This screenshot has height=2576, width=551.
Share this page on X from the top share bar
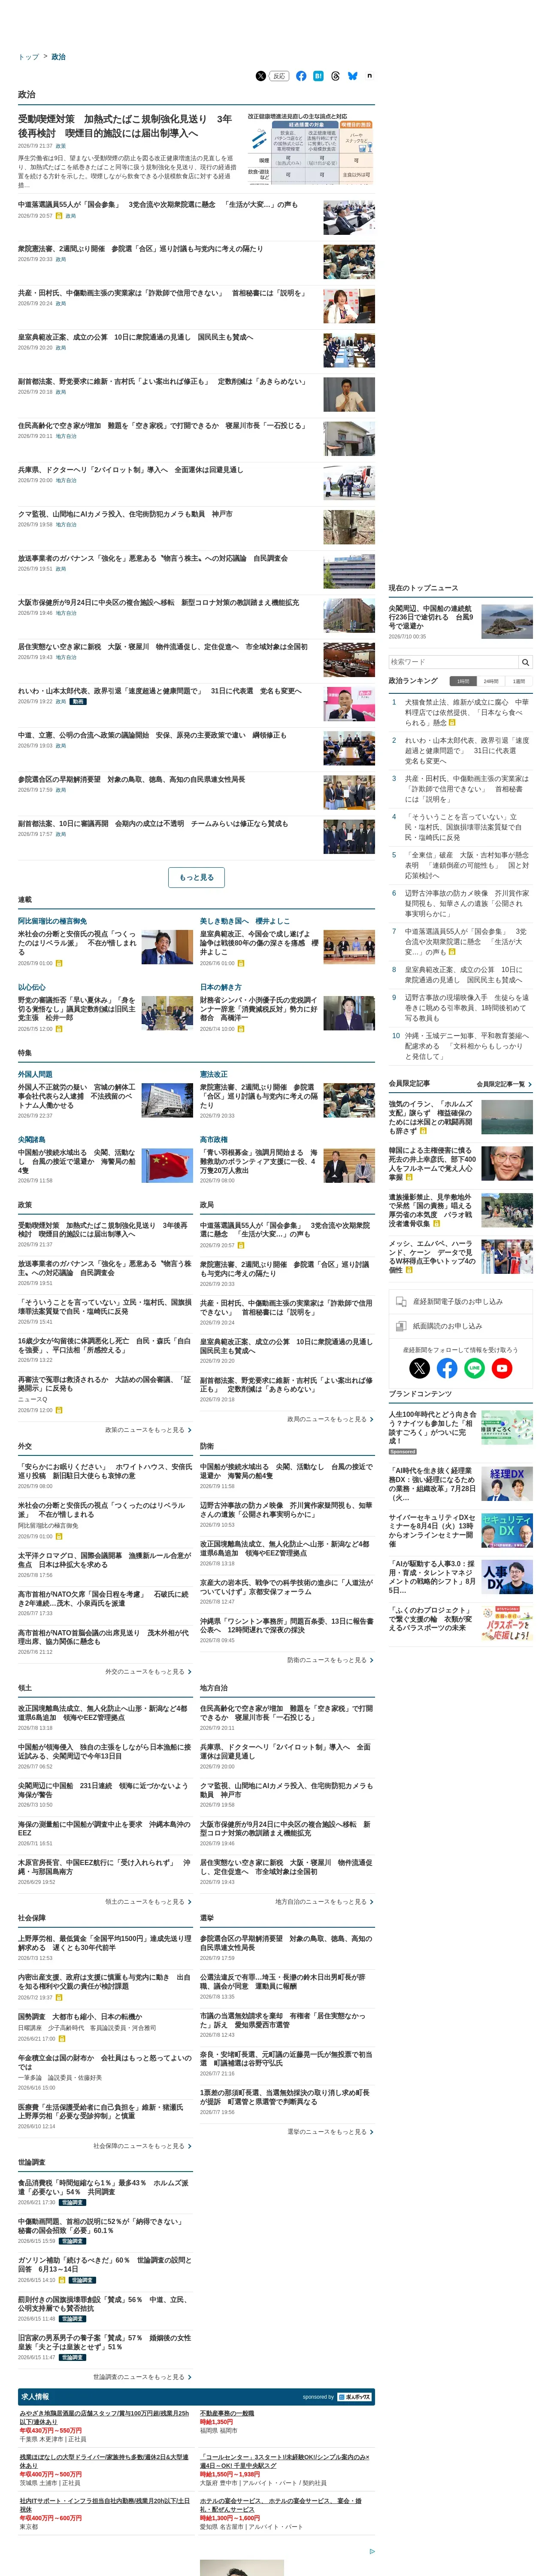pyautogui.click(x=261, y=76)
